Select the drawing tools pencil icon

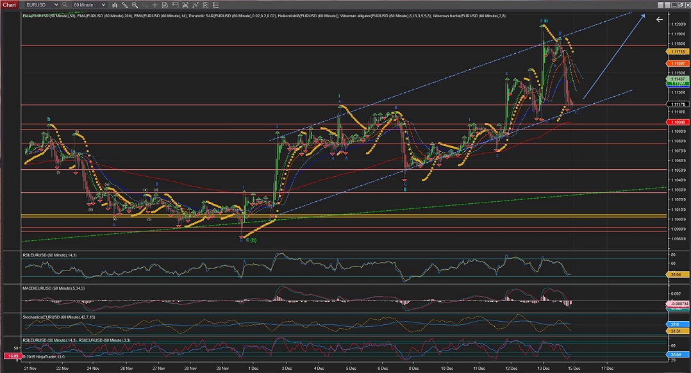[125, 5]
